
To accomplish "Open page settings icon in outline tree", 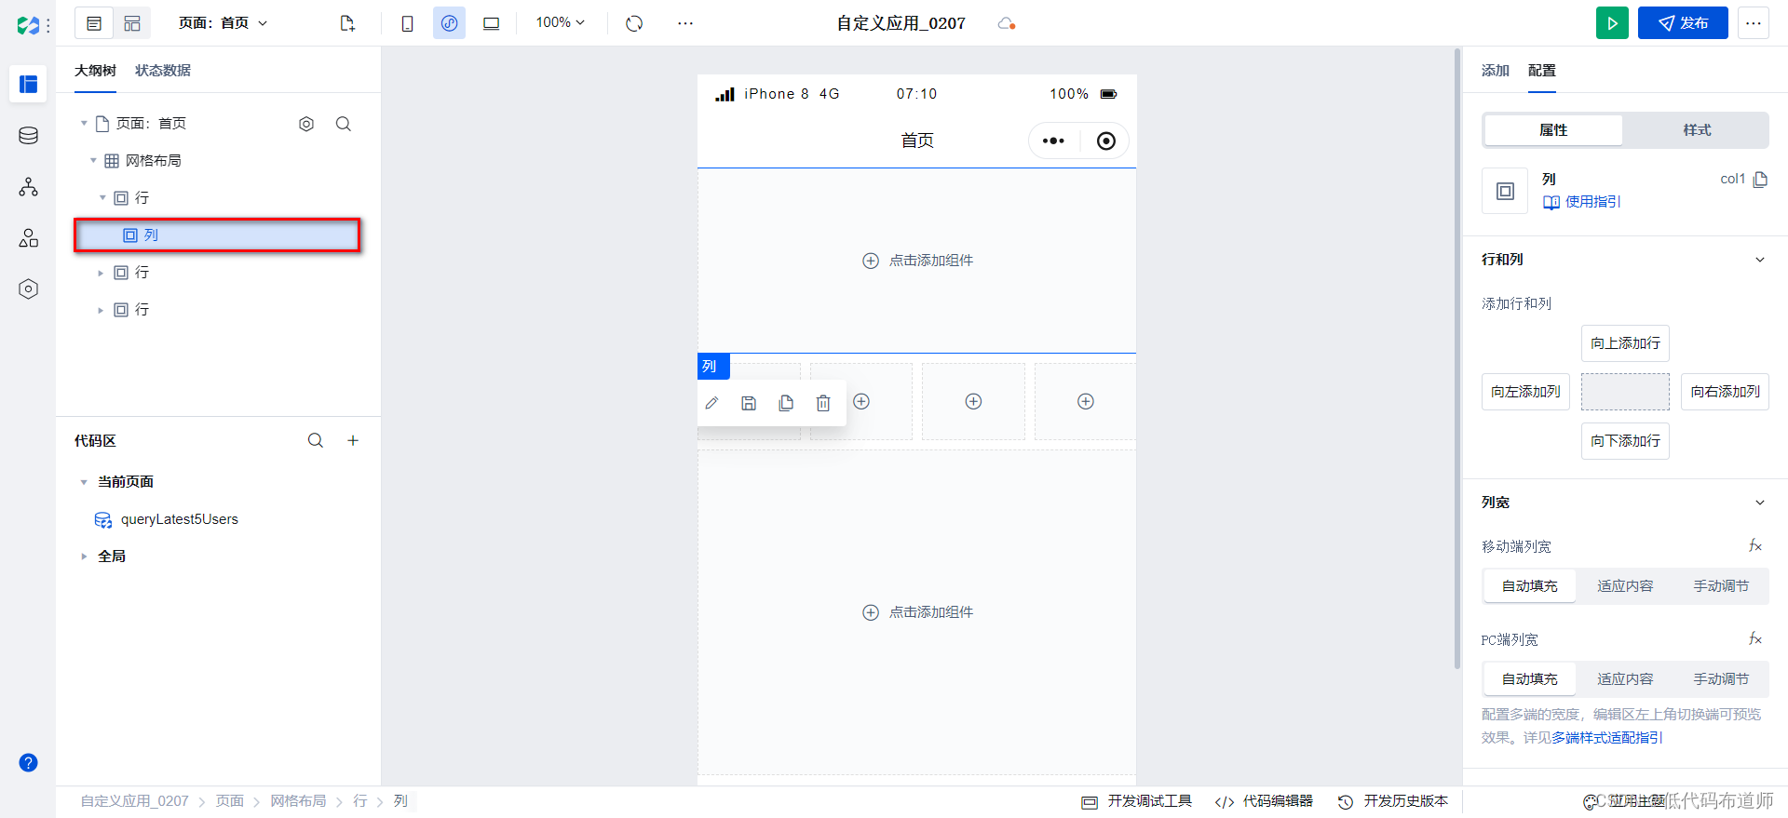I will tap(306, 124).
